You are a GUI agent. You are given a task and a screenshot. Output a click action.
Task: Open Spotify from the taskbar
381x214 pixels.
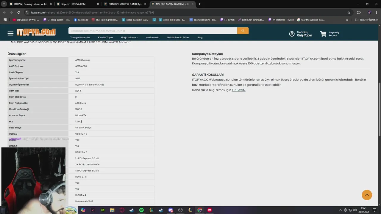point(141,210)
